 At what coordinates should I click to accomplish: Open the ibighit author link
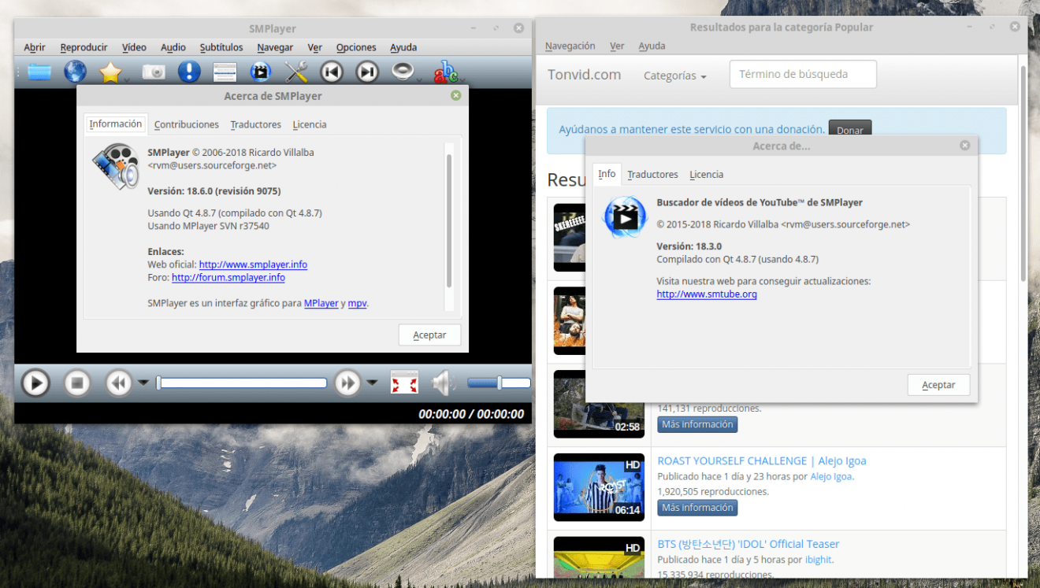click(x=818, y=560)
